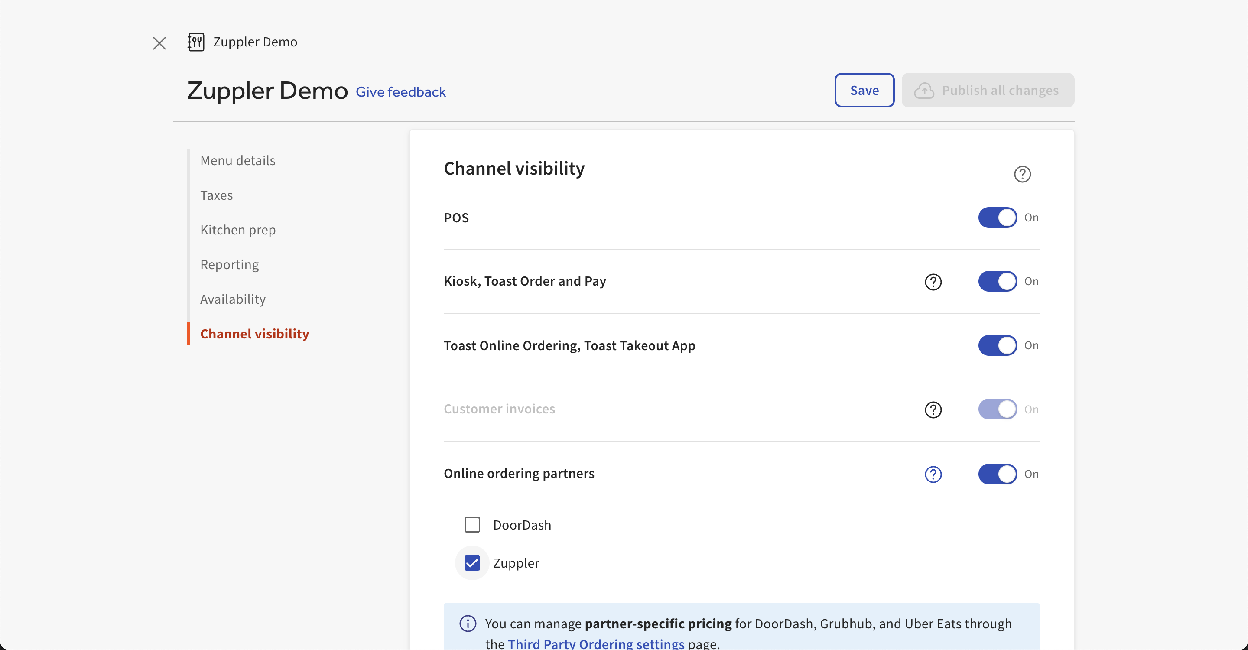The width and height of the screenshot is (1248, 650).
Task: Check the DoorDash checkbox
Action: pyautogui.click(x=472, y=525)
